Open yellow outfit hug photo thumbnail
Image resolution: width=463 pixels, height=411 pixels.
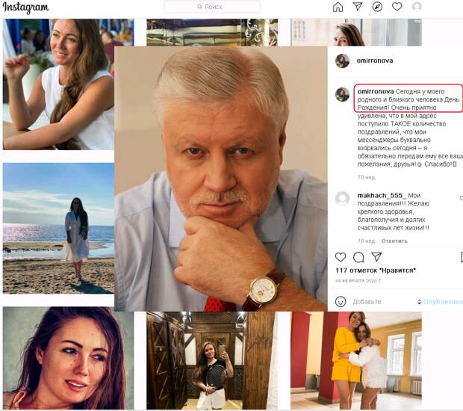(x=356, y=360)
